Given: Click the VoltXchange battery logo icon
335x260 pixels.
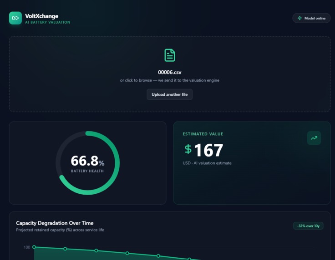Looking at the screenshot, I should pyautogui.click(x=15, y=18).
